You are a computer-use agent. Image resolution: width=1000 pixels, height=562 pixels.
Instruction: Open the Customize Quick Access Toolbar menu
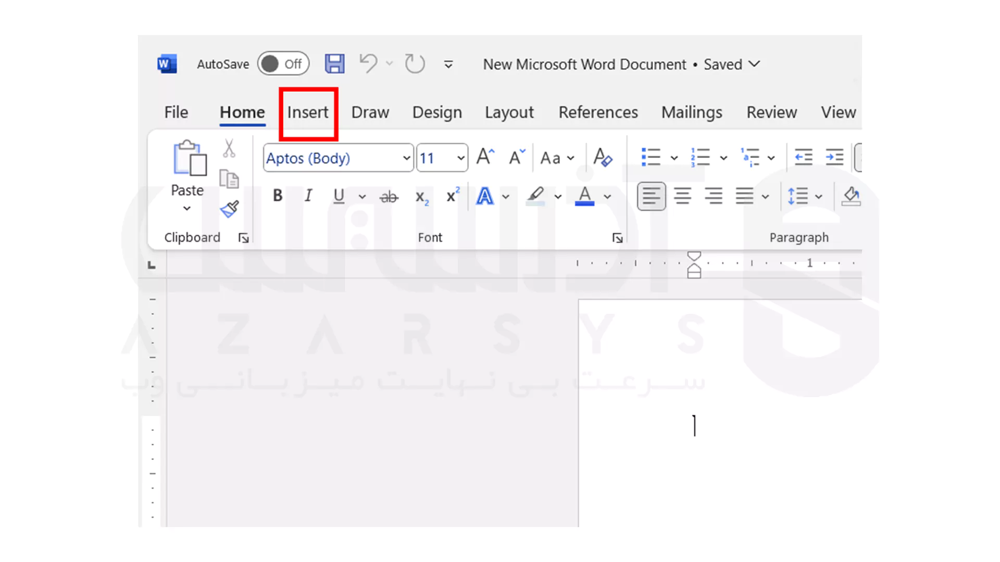click(x=448, y=65)
